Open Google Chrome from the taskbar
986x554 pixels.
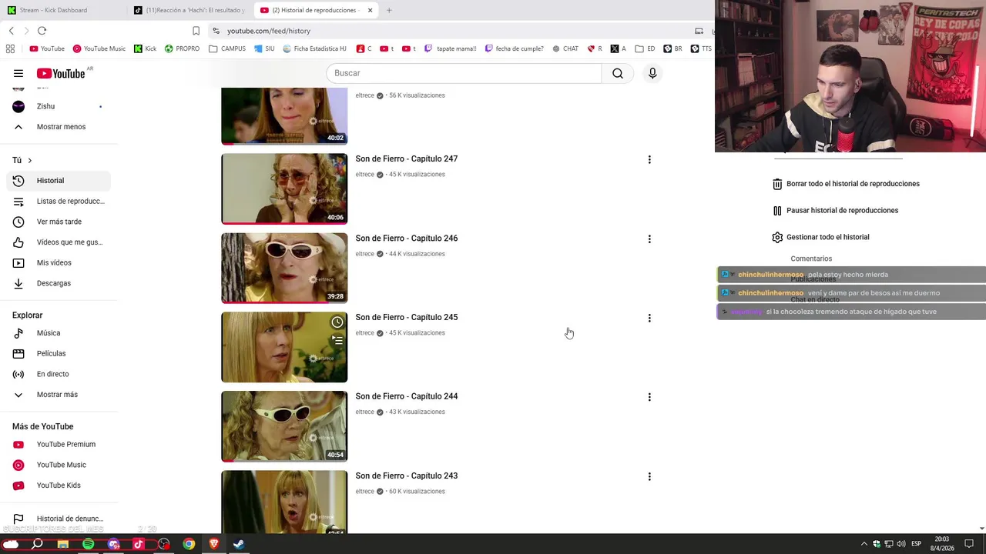189,544
